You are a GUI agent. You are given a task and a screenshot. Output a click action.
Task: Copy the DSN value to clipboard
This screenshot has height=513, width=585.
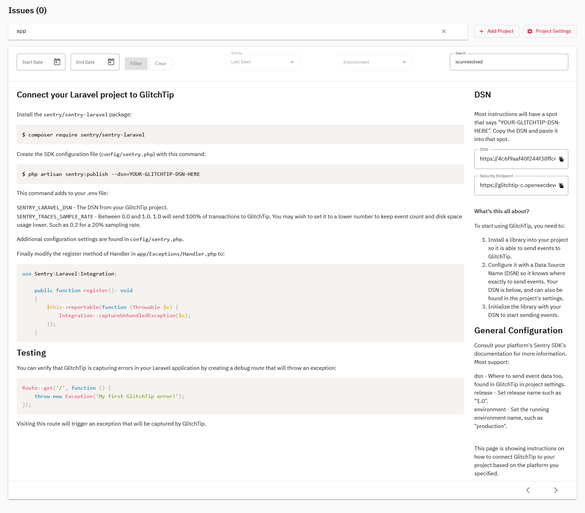pos(561,159)
